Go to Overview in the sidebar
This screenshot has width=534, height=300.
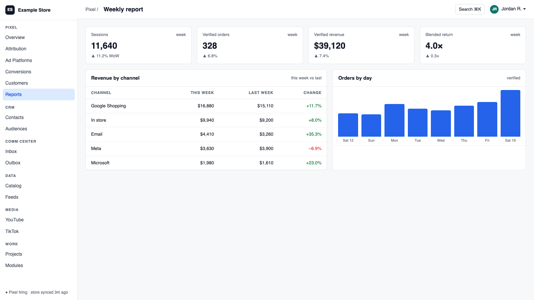[x=39, y=37]
